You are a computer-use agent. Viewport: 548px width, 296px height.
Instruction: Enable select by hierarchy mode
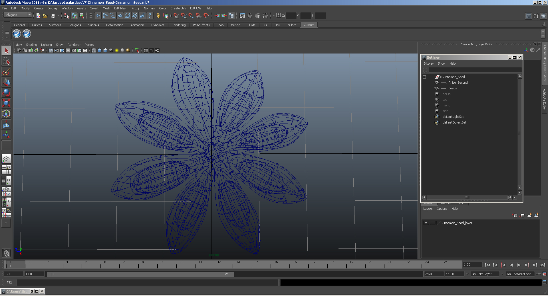tap(67, 16)
